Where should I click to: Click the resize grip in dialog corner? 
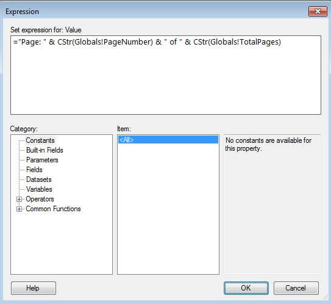(326, 297)
